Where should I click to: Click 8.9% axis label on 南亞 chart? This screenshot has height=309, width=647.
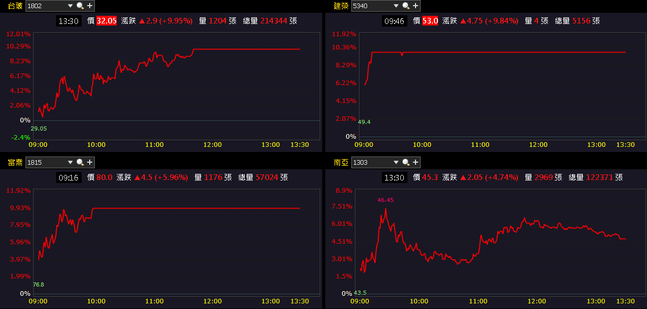coord(344,190)
